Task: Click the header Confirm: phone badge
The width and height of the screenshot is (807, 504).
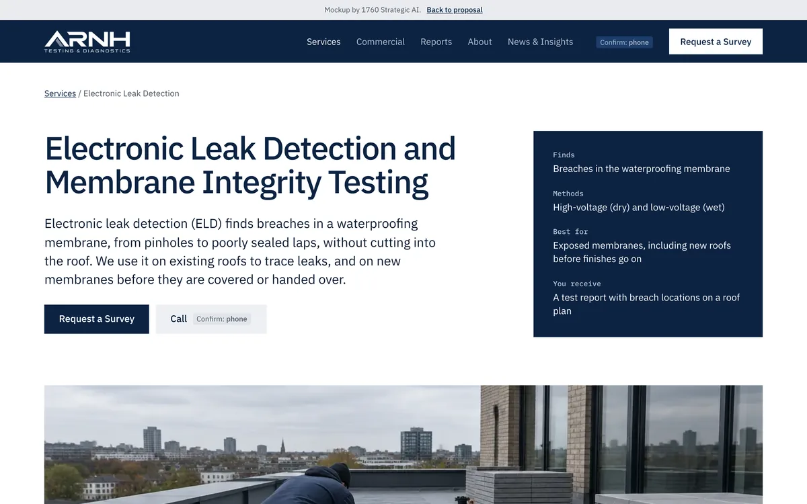Action: pos(624,42)
